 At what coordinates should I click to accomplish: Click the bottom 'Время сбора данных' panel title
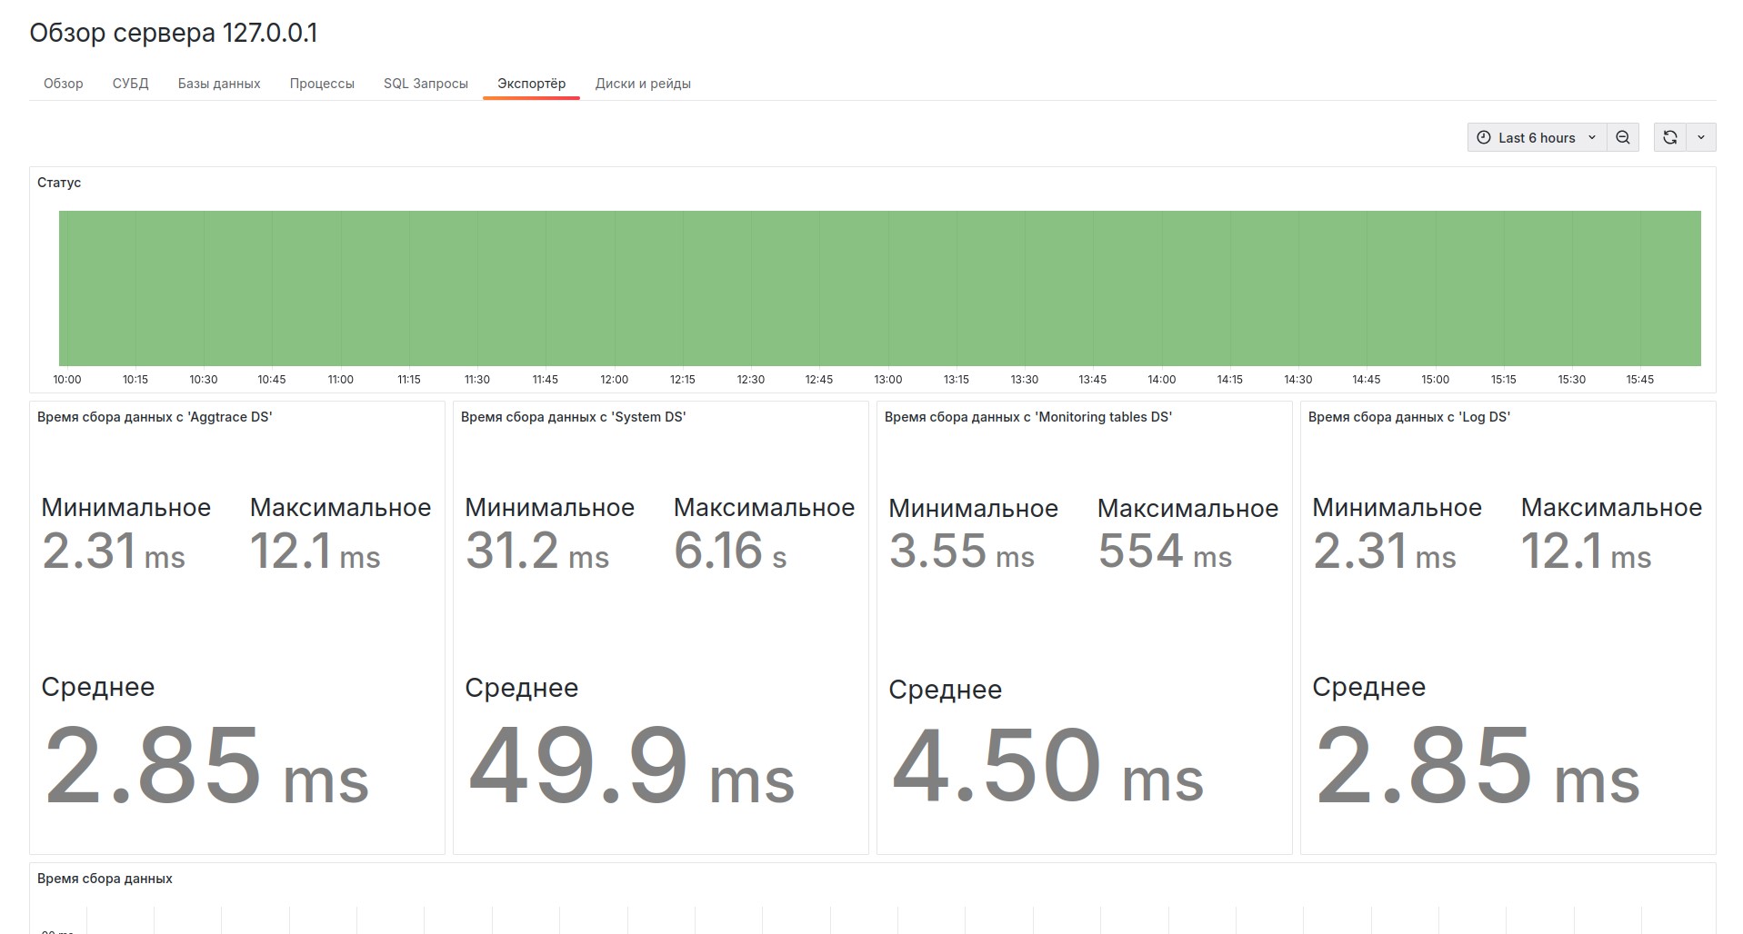(105, 879)
